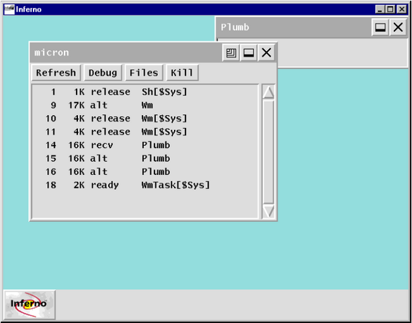Select process 9 Wm row
This screenshot has height=323, width=412.
click(145, 105)
